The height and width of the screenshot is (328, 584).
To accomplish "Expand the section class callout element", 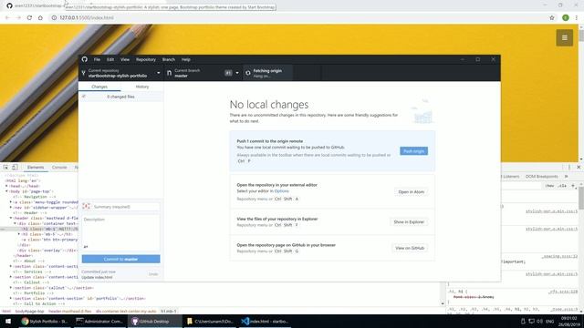I will coord(11,288).
